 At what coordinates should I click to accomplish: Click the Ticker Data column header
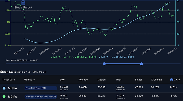click(8, 80)
